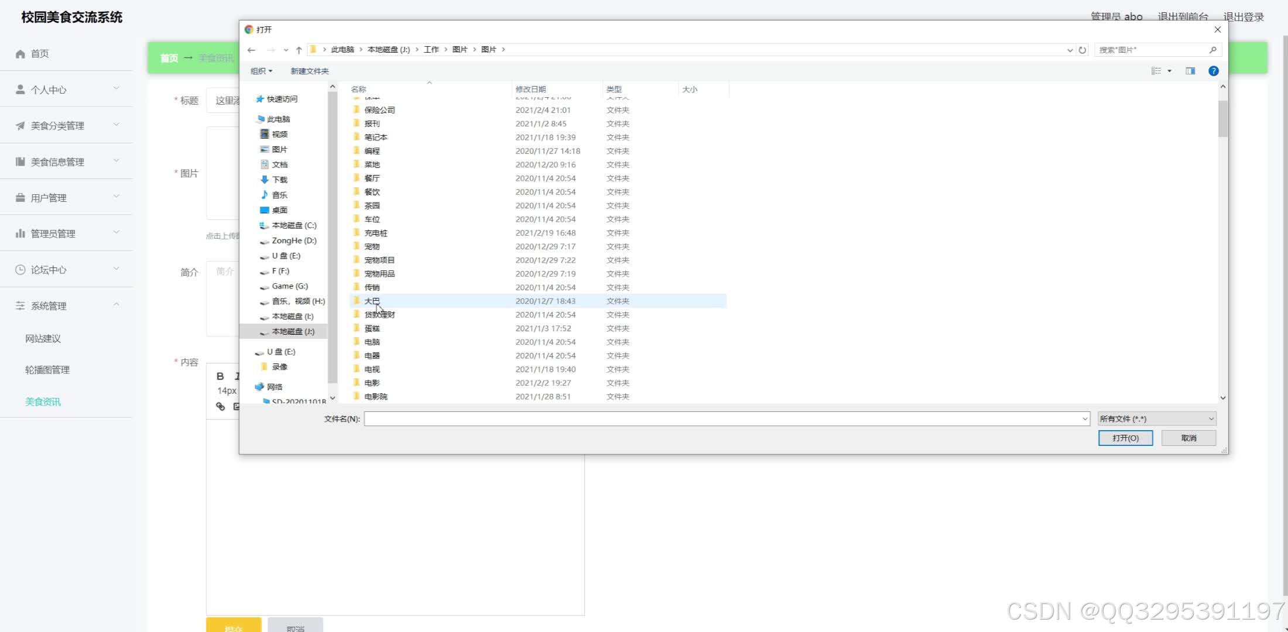1288x632 pixels.
Task: Toggle the preview pane icon
Action: (x=1190, y=71)
